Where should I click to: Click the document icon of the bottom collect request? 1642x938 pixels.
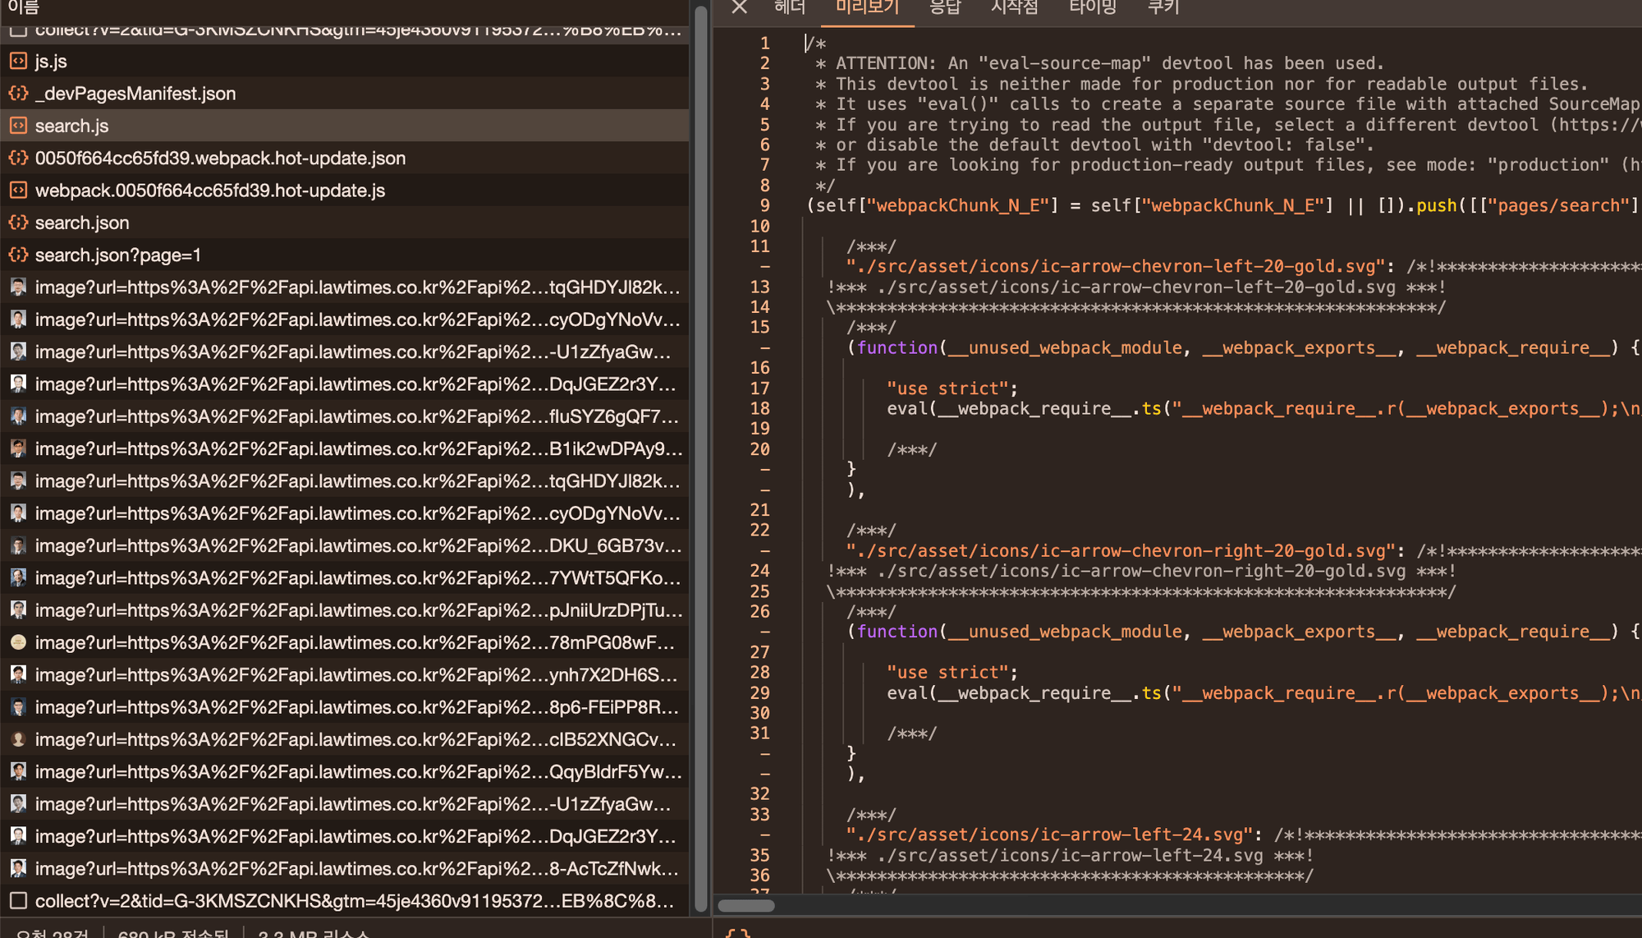point(18,901)
